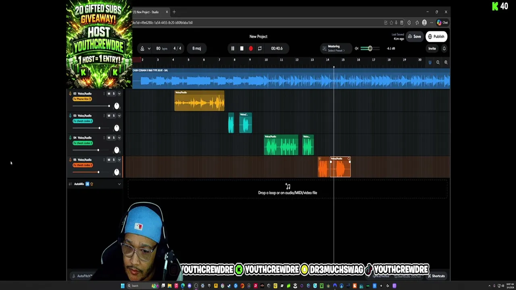Screen dimensions: 516x290
Task: Open the Invite collaborators button
Action: pos(432,48)
